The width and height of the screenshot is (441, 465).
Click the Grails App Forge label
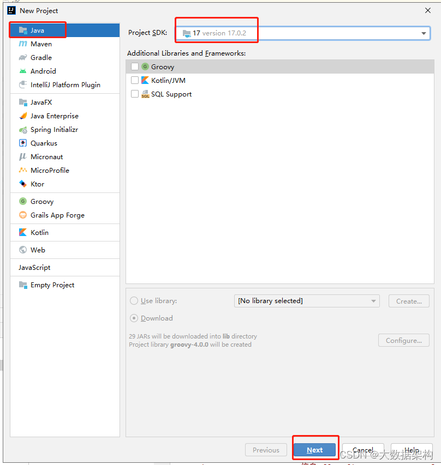58,215
